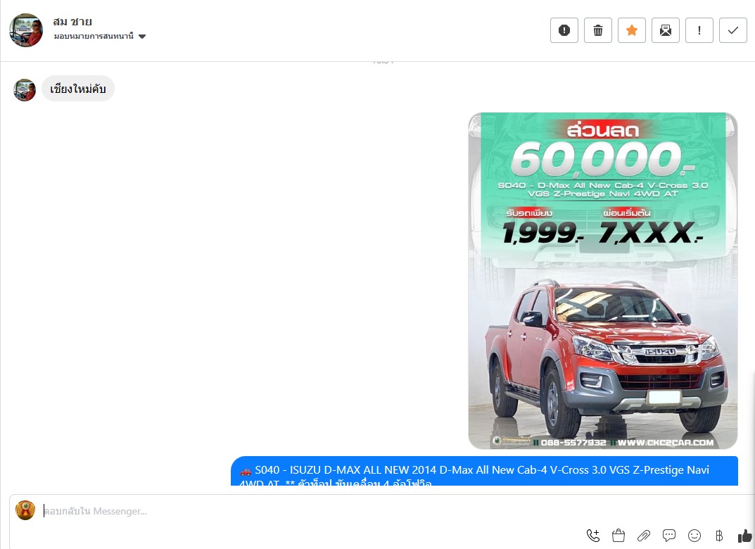Open sender avatar beside เชียงใหม่คับ message
This screenshot has width=755, height=549.
click(25, 90)
